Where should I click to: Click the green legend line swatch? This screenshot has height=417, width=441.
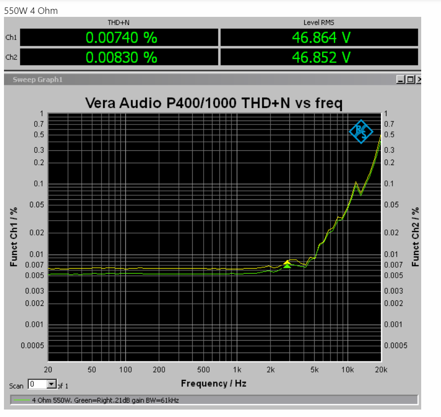click(22, 400)
